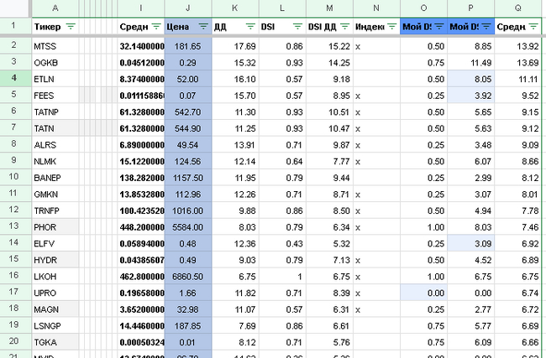This screenshot has width=546, height=358.
Task: Select price cell 1157.50
Action: [x=188, y=178]
